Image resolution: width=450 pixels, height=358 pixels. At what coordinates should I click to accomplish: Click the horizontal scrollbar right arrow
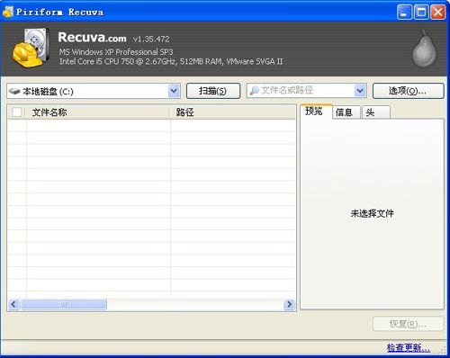tap(289, 304)
